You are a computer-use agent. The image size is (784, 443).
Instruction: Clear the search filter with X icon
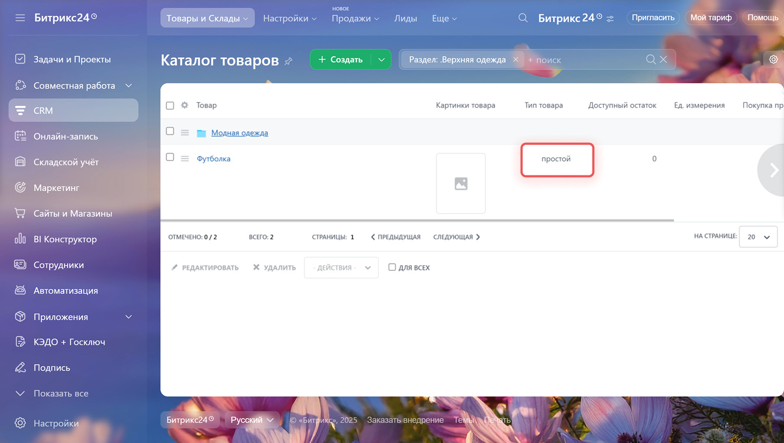(x=664, y=60)
